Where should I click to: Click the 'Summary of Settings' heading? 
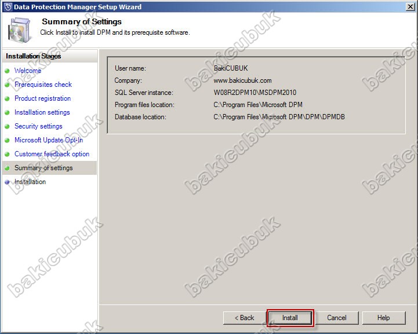pos(82,21)
